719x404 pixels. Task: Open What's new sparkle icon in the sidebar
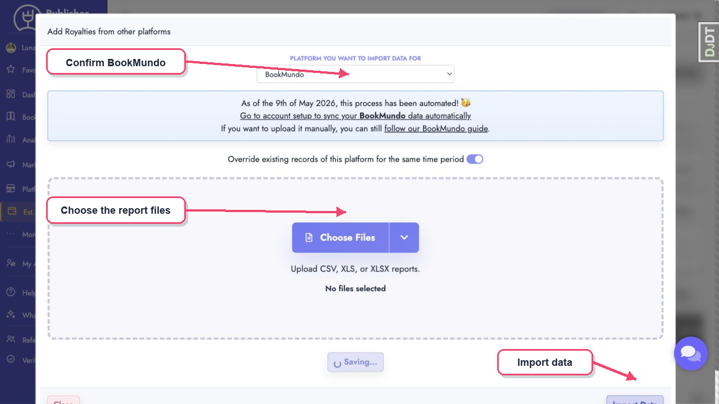point(11,315)
